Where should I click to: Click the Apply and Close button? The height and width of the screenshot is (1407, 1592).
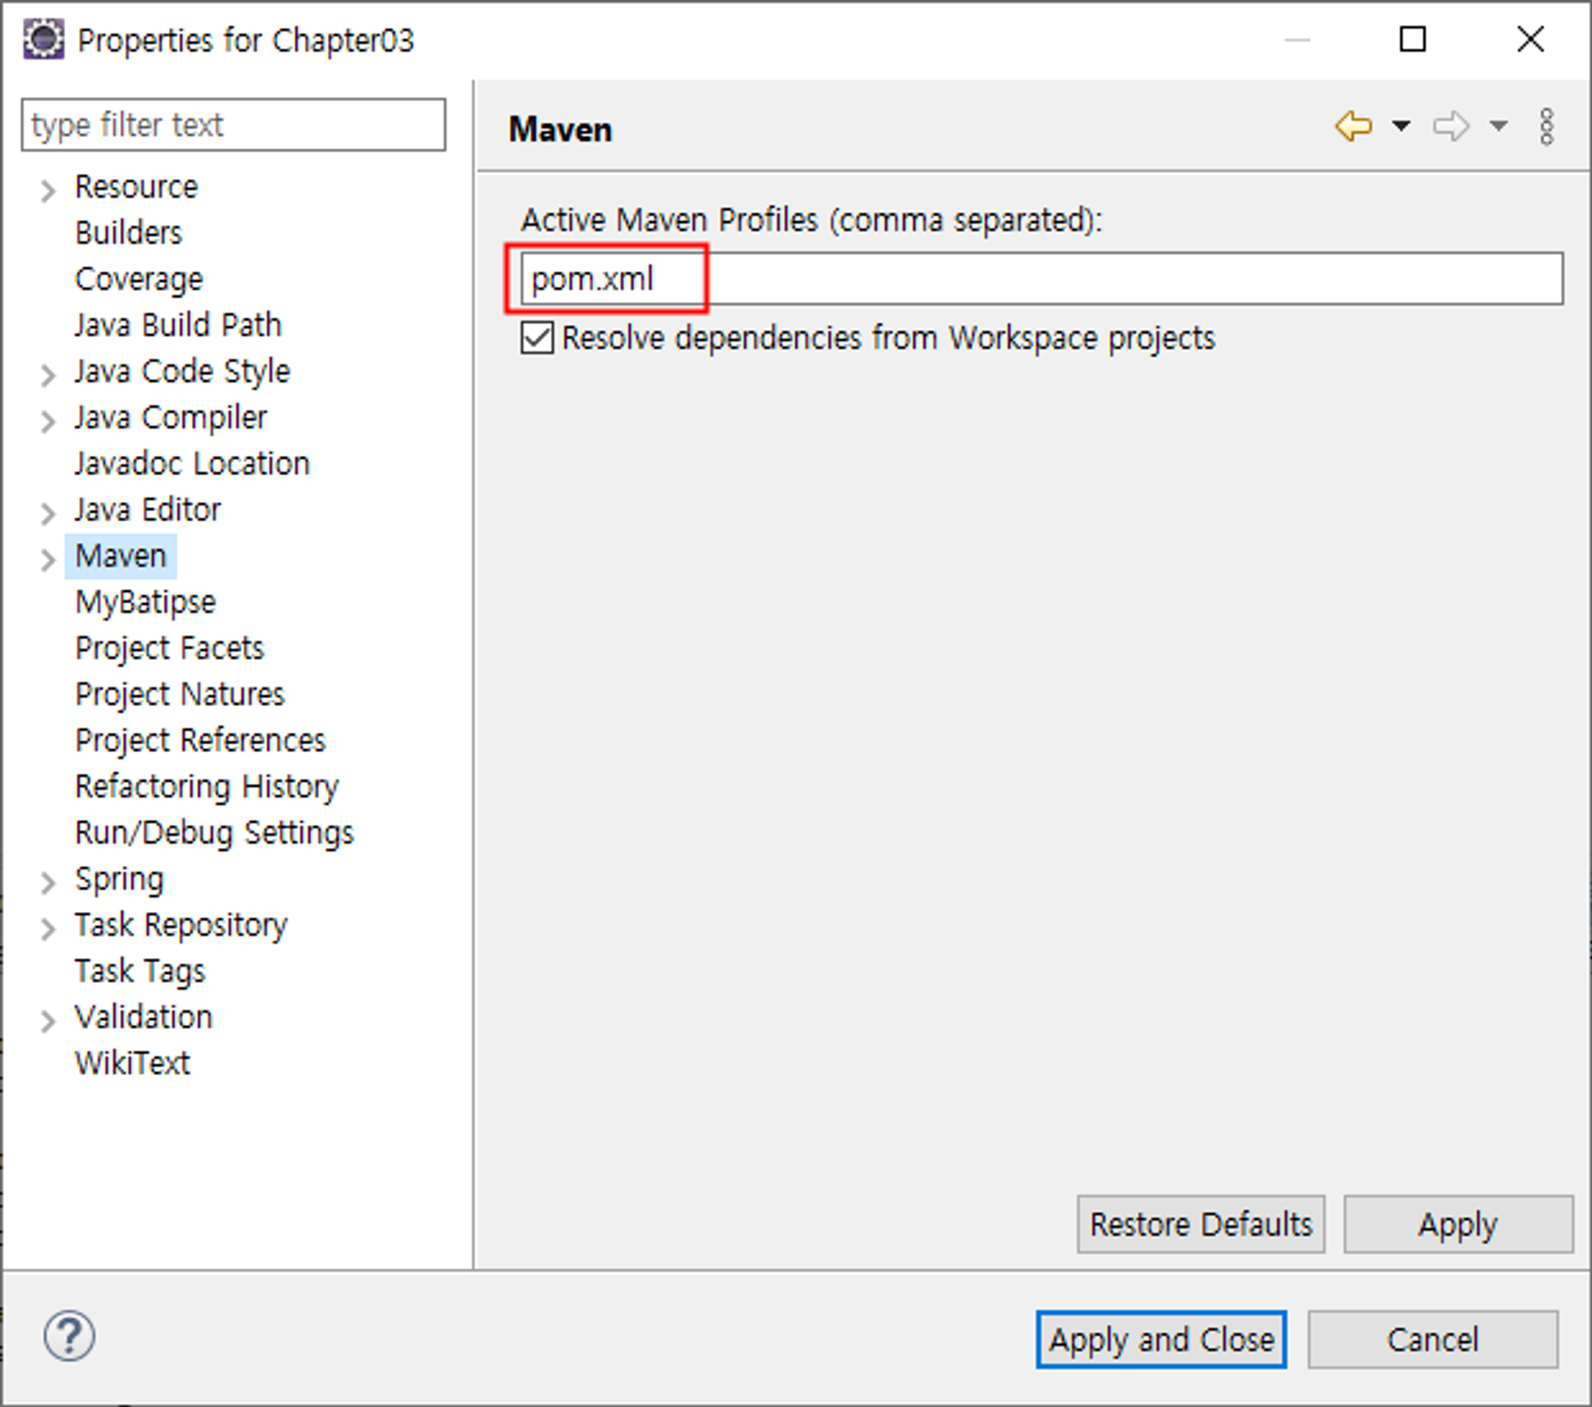[x=1161, y=1340]
